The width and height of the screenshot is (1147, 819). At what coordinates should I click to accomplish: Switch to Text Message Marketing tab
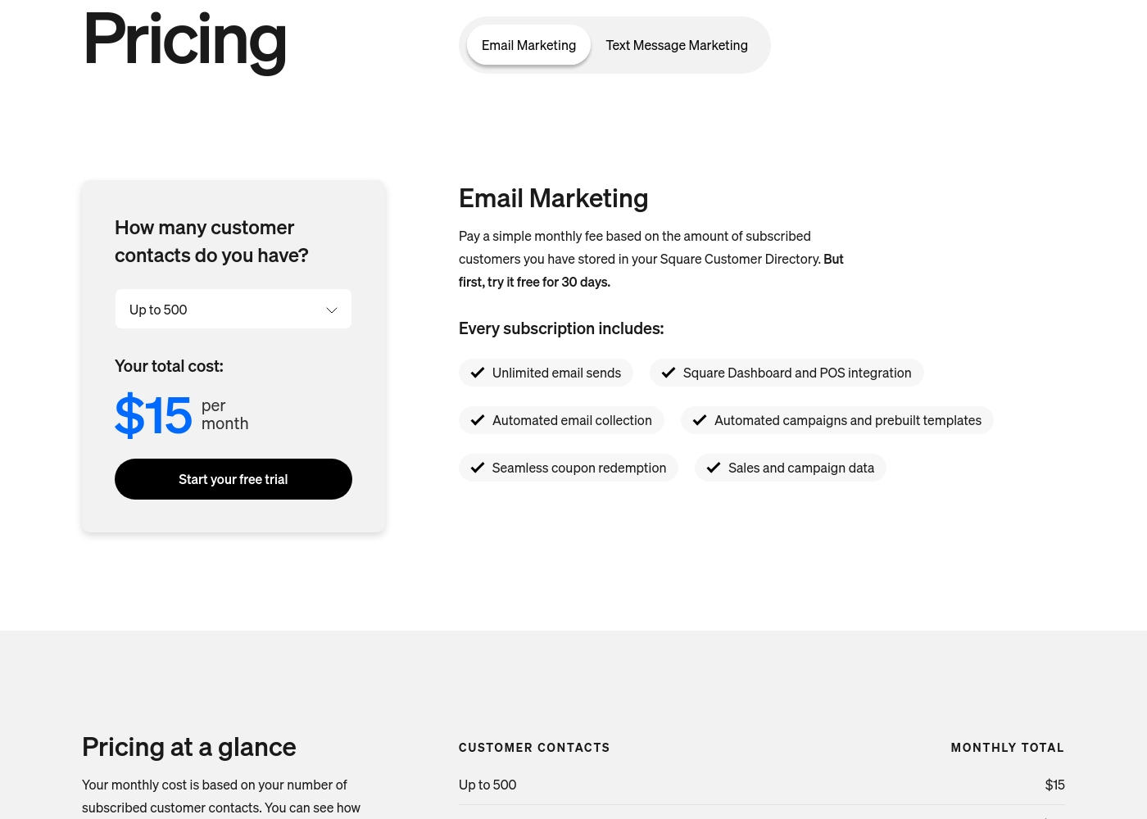point(677,45)
